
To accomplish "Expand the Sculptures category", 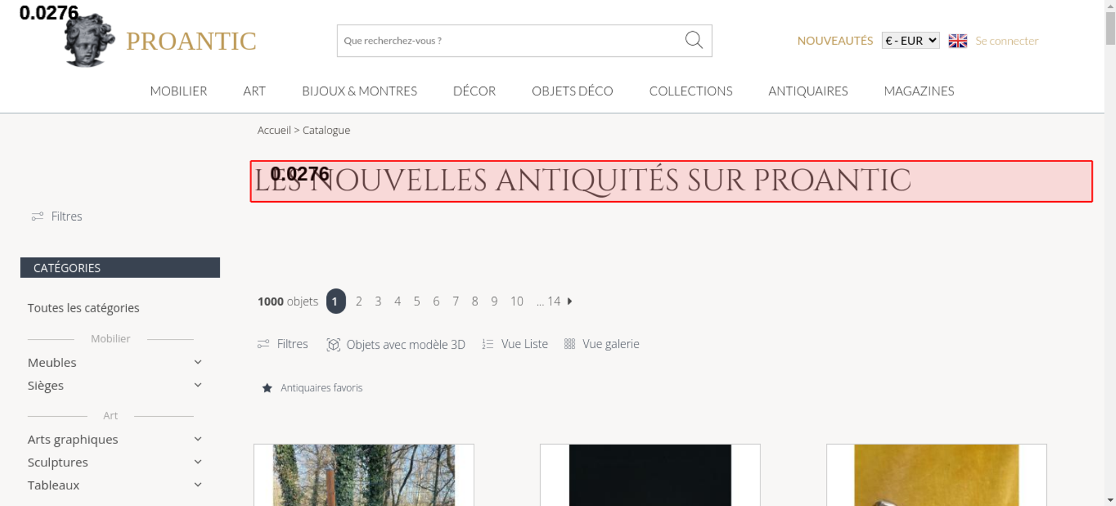I will point(198,462).
